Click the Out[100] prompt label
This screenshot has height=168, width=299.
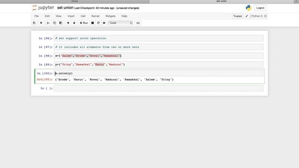point(45,79)
